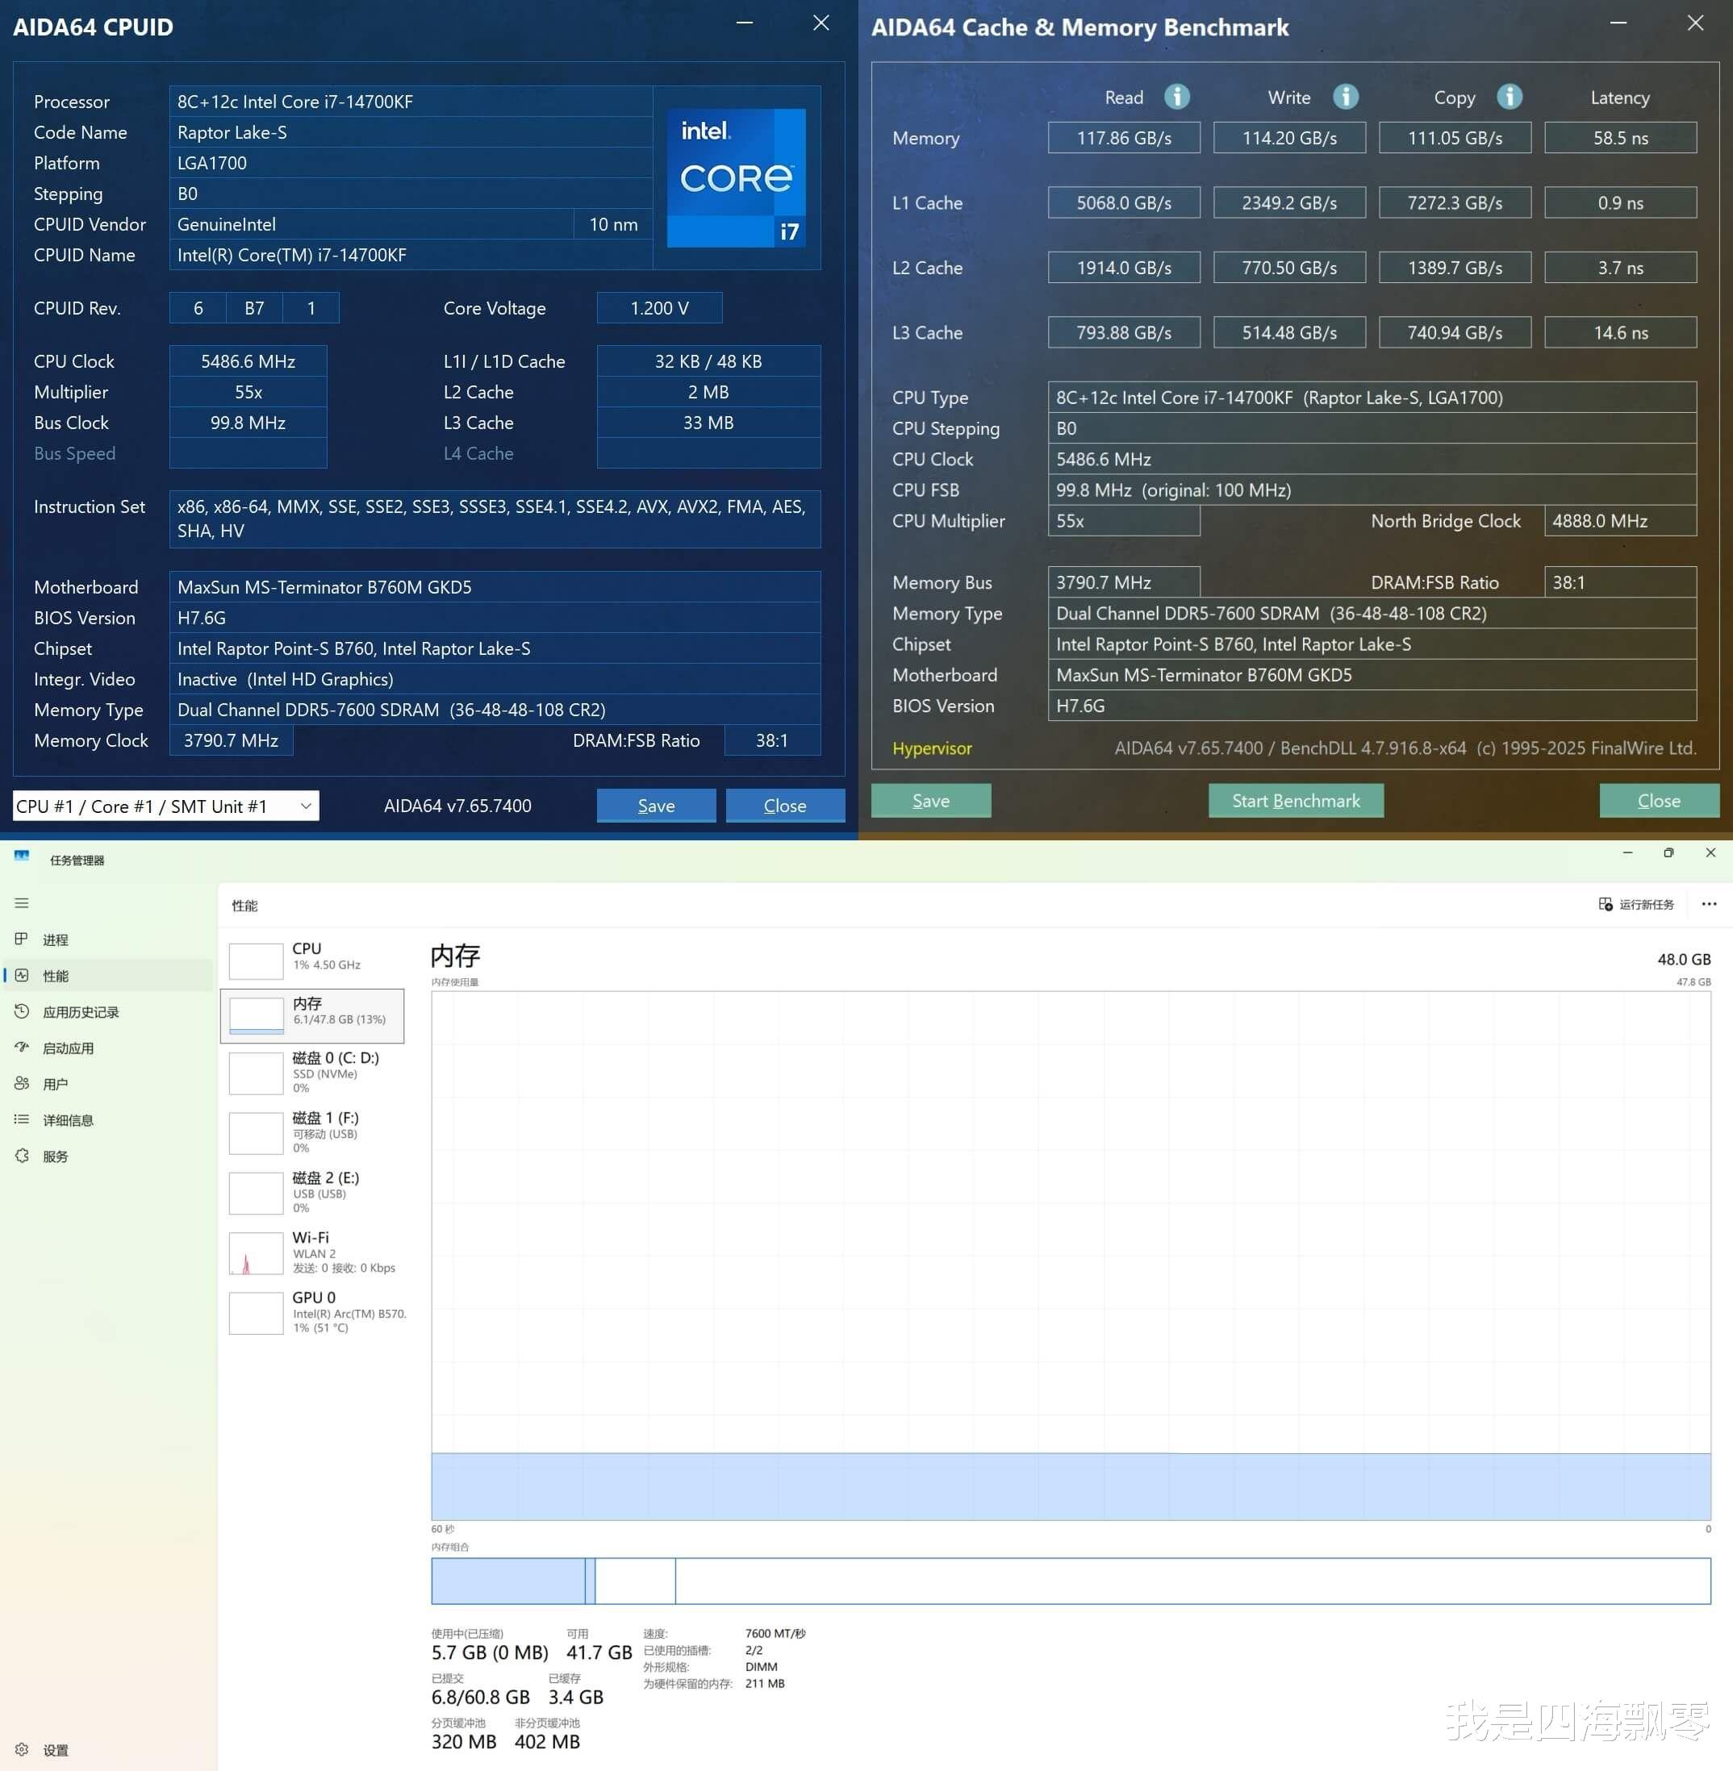
Task: Click the Copy info icon
Action: 1509,97
